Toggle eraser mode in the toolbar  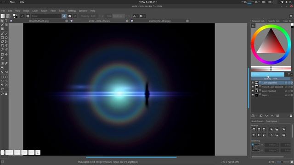[64, 16]
